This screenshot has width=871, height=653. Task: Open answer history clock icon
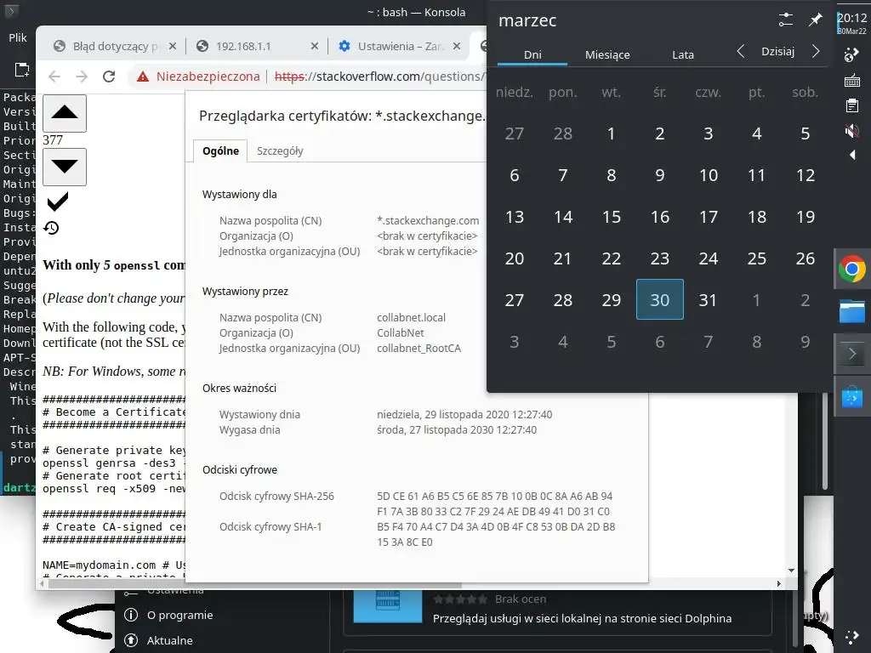point(51,228)
